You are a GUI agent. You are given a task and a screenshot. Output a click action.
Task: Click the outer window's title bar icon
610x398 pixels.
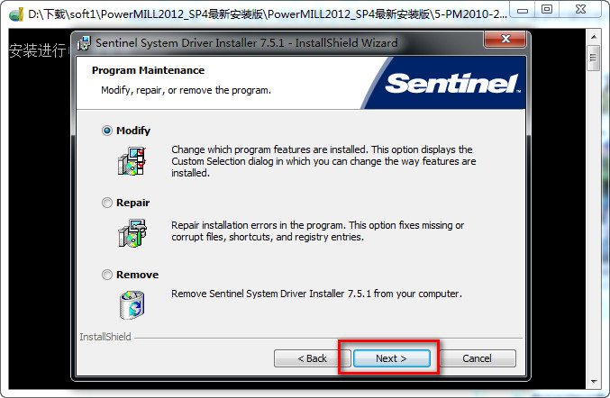point(14,14)
